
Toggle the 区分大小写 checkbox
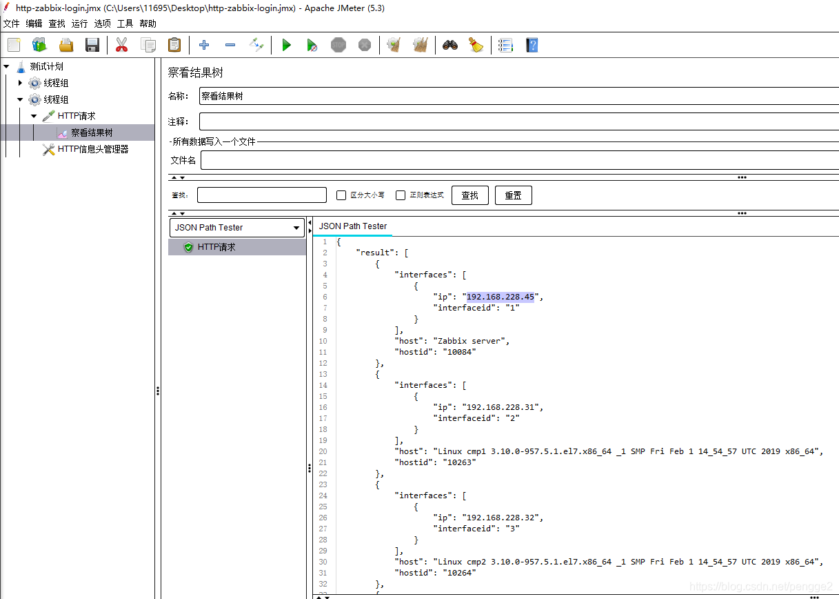point(341,195)
